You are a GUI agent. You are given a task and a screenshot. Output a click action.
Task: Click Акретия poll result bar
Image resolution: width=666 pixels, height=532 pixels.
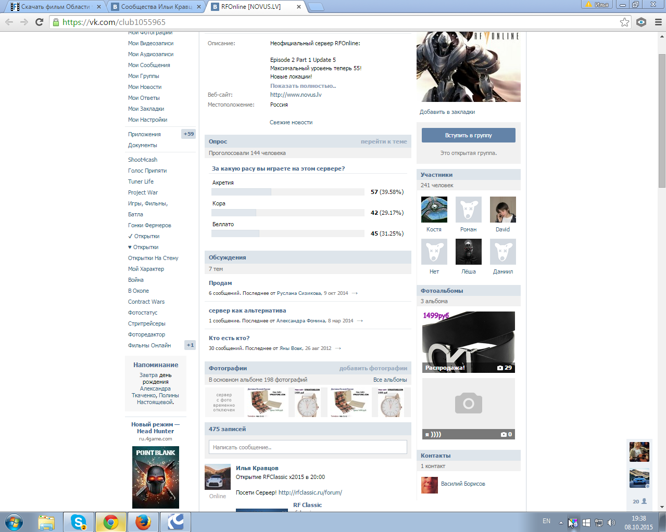287,192
